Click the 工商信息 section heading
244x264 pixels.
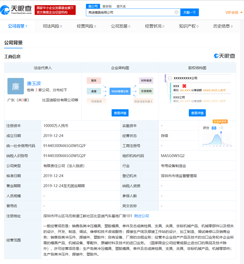12,57
